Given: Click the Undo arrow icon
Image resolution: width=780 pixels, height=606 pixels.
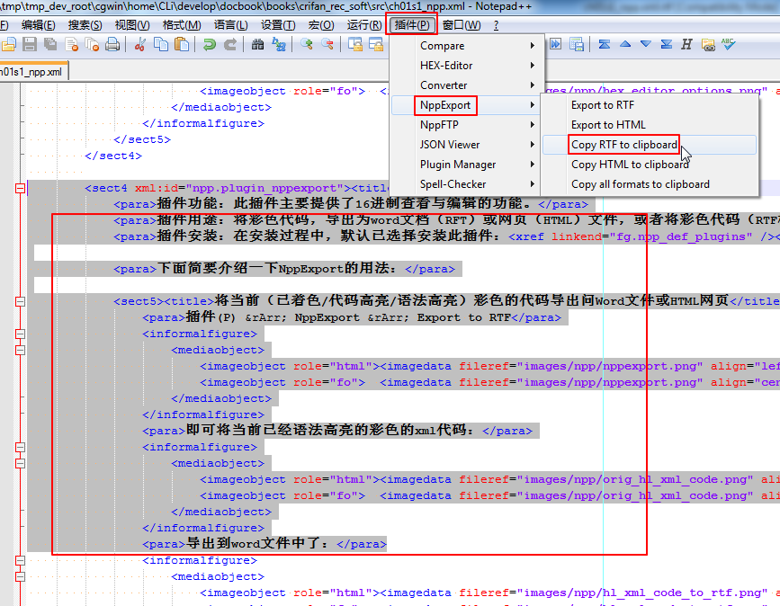Looking at the screenshot, I should click(x=210, y=44).
